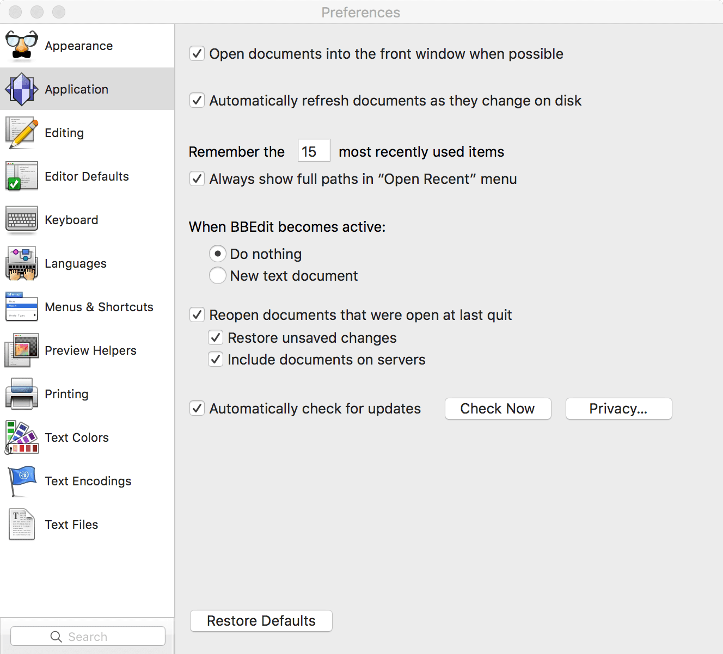Click the magnifying glass in search field
723x654 pixels.
[56, 637]
